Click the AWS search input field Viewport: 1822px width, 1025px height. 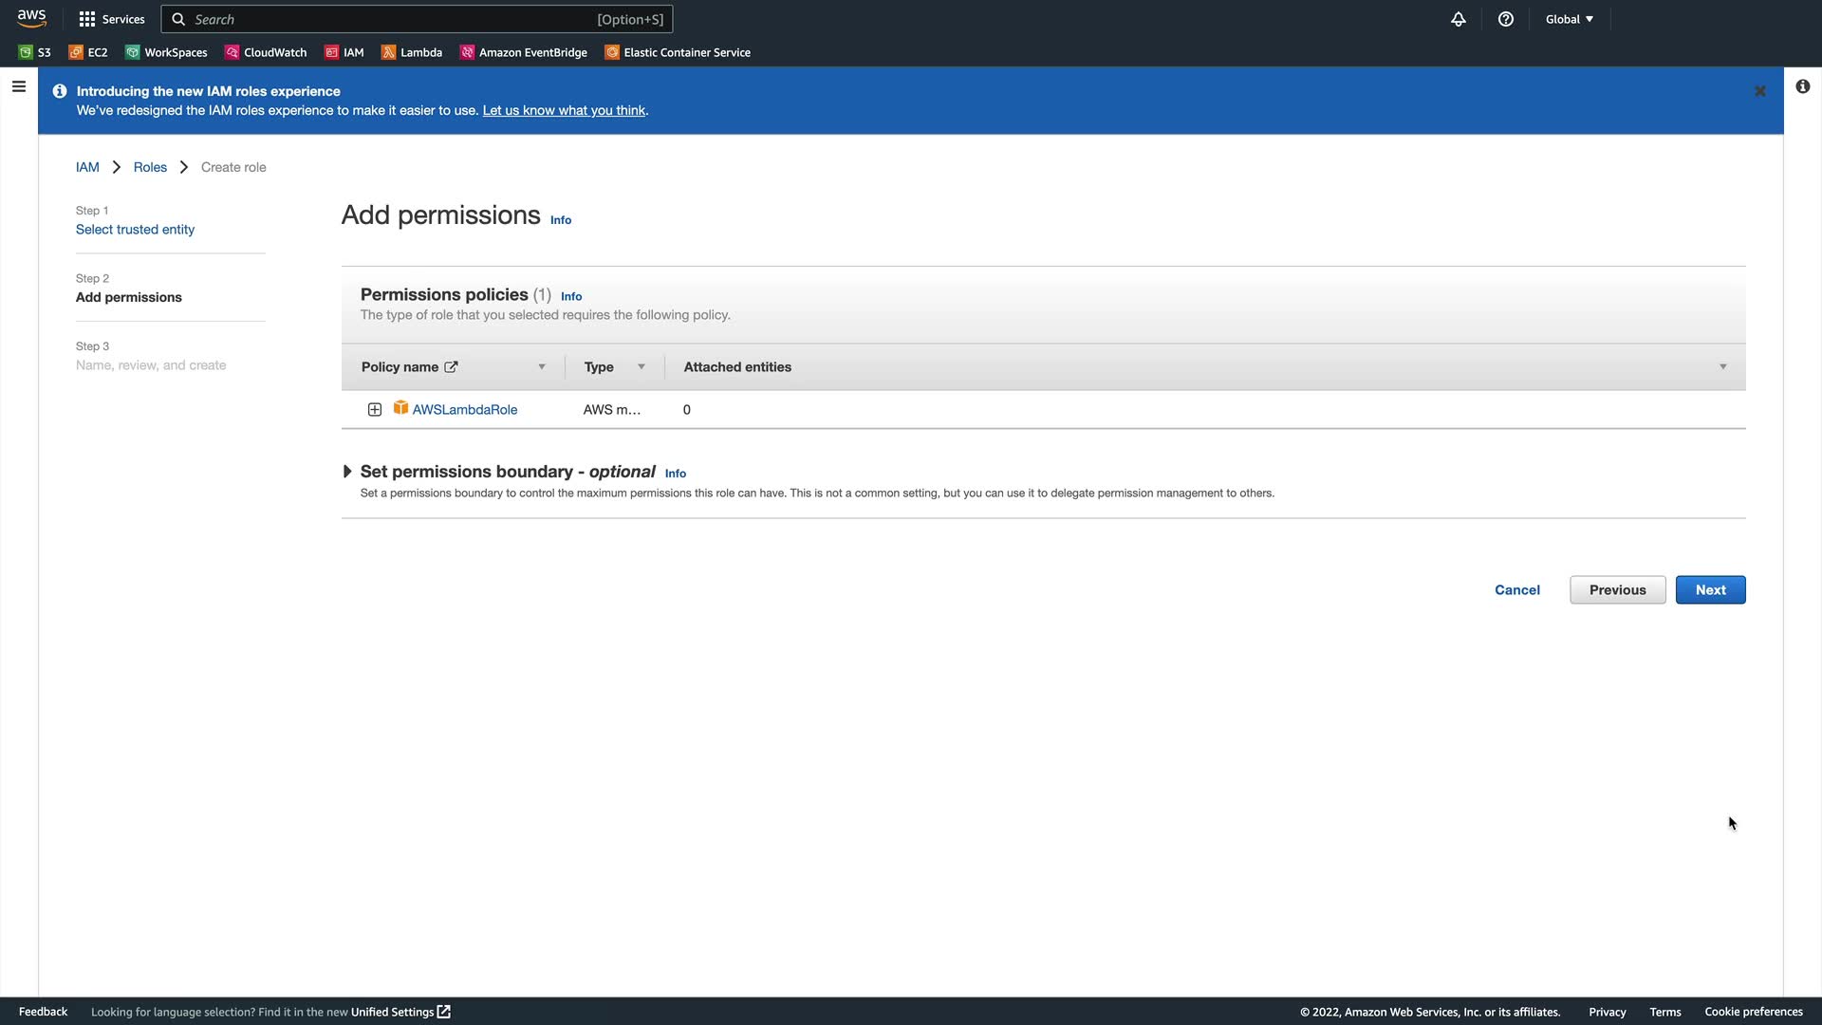389,19
